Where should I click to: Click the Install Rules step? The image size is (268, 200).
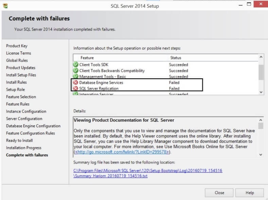16,82
